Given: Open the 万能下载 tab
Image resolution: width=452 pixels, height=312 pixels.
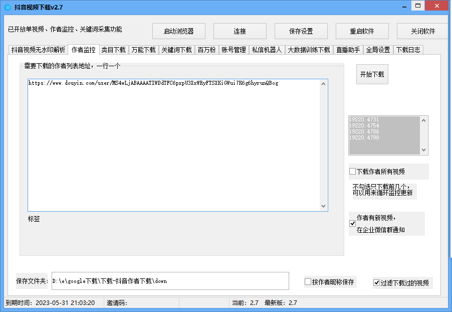Looking at the screenshot, I should tap(143, 50).
